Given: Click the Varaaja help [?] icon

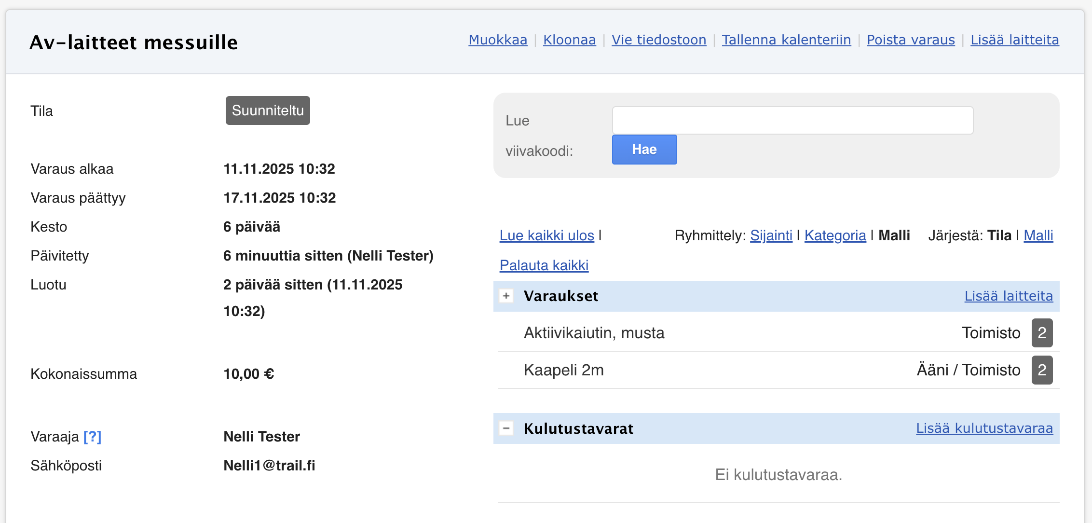Looking at the screenshot, I should [92, 437].
